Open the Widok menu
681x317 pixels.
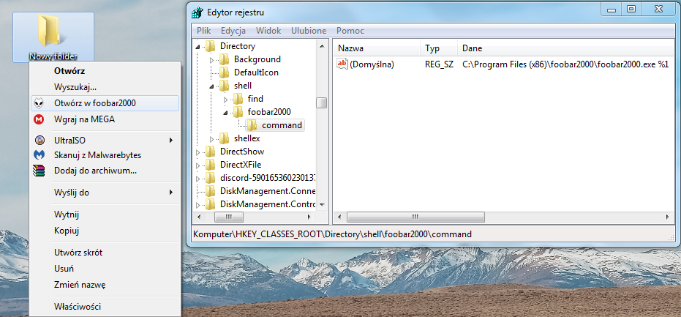(x=268, y=31)
